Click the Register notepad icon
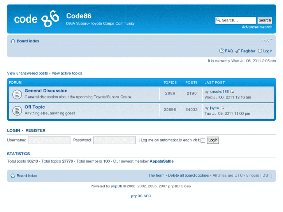The height and width of the screenshot is (212, 283). [x=238, y=51]
